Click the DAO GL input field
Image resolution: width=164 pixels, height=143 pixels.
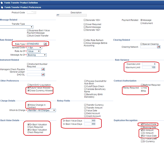coord(34,74)
